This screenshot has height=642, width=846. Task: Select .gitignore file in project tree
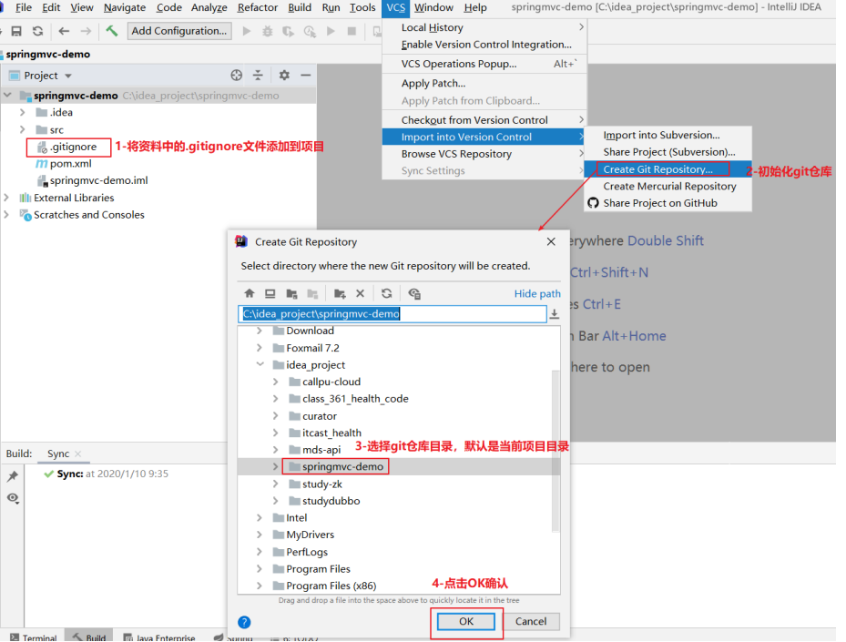[x=74, y=148]
